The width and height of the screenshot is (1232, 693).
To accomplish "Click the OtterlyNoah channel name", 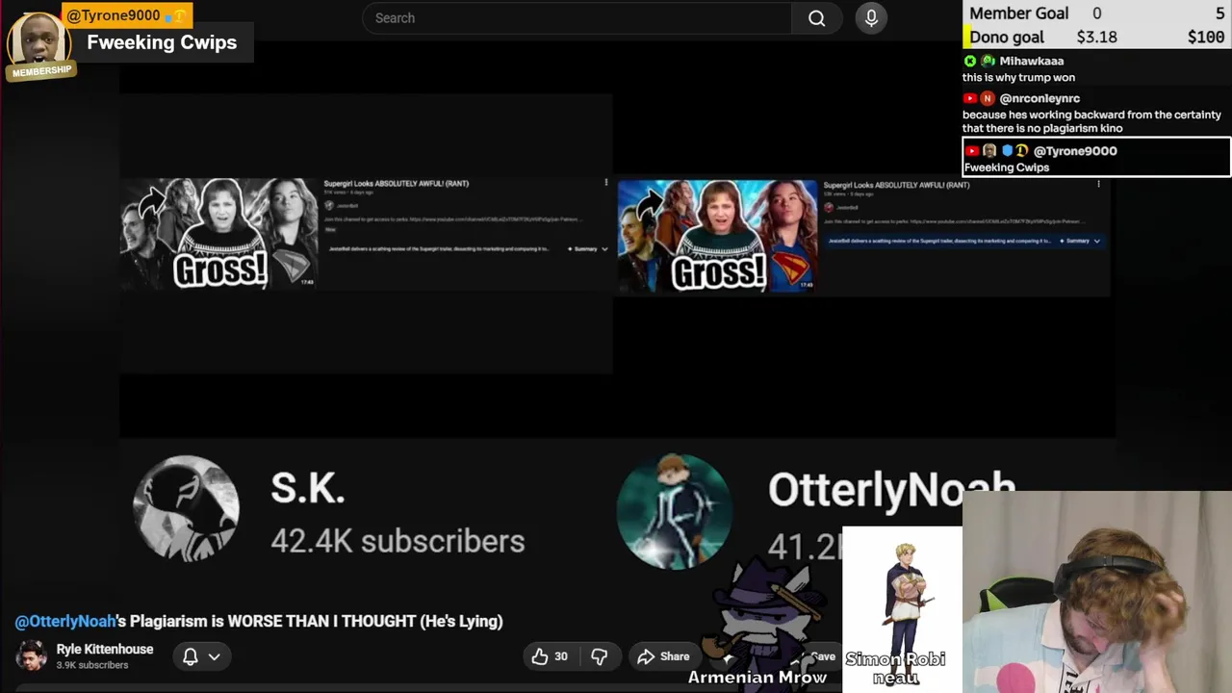I will [891, 489].
